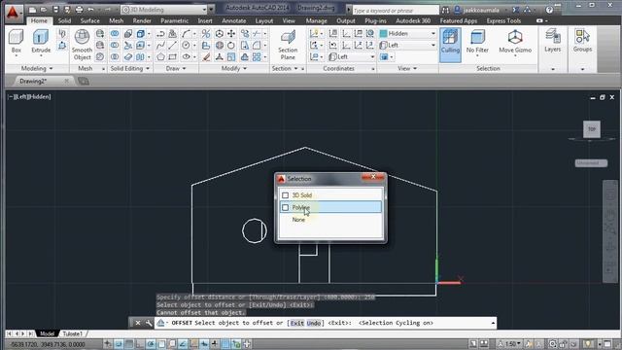The image size is (622, 350).
Task: Click the Line draw tool
Action: 173,46
